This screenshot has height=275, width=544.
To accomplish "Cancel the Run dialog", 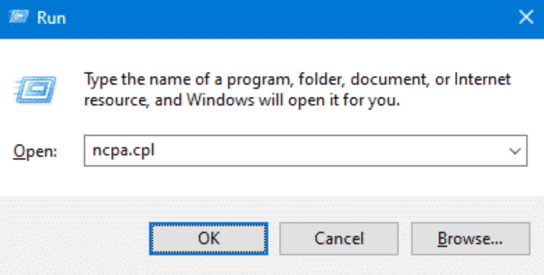I will 339,238.
